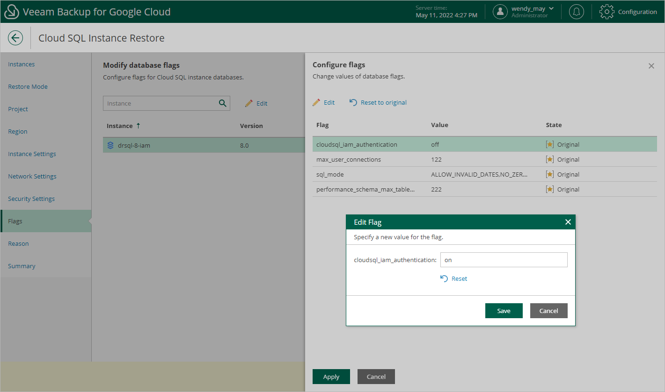Image resolution: width=665 pixels, height=392 pixels.
Task: Click Reset link in Edit Flag dialog
Action: (x=454, y=278)
